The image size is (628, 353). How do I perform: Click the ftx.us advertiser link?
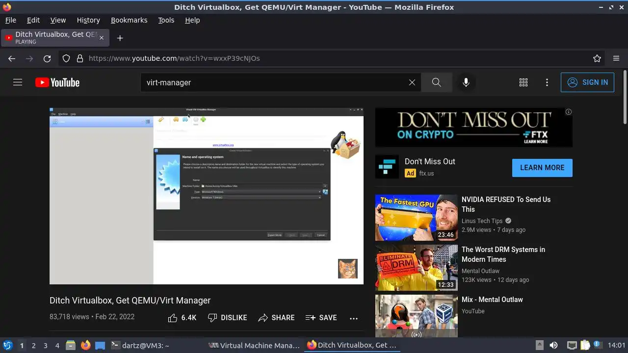click(x=426, y=173)
